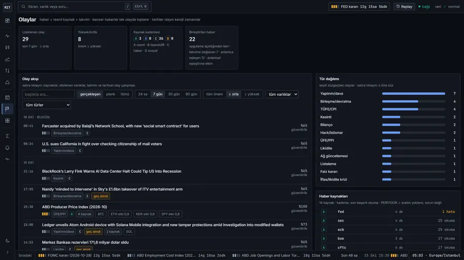The height and width of the screenshot is (260, 464).
Task: Click importance bars icon on FOMC kararı ticker item
Action: point(42,255)
